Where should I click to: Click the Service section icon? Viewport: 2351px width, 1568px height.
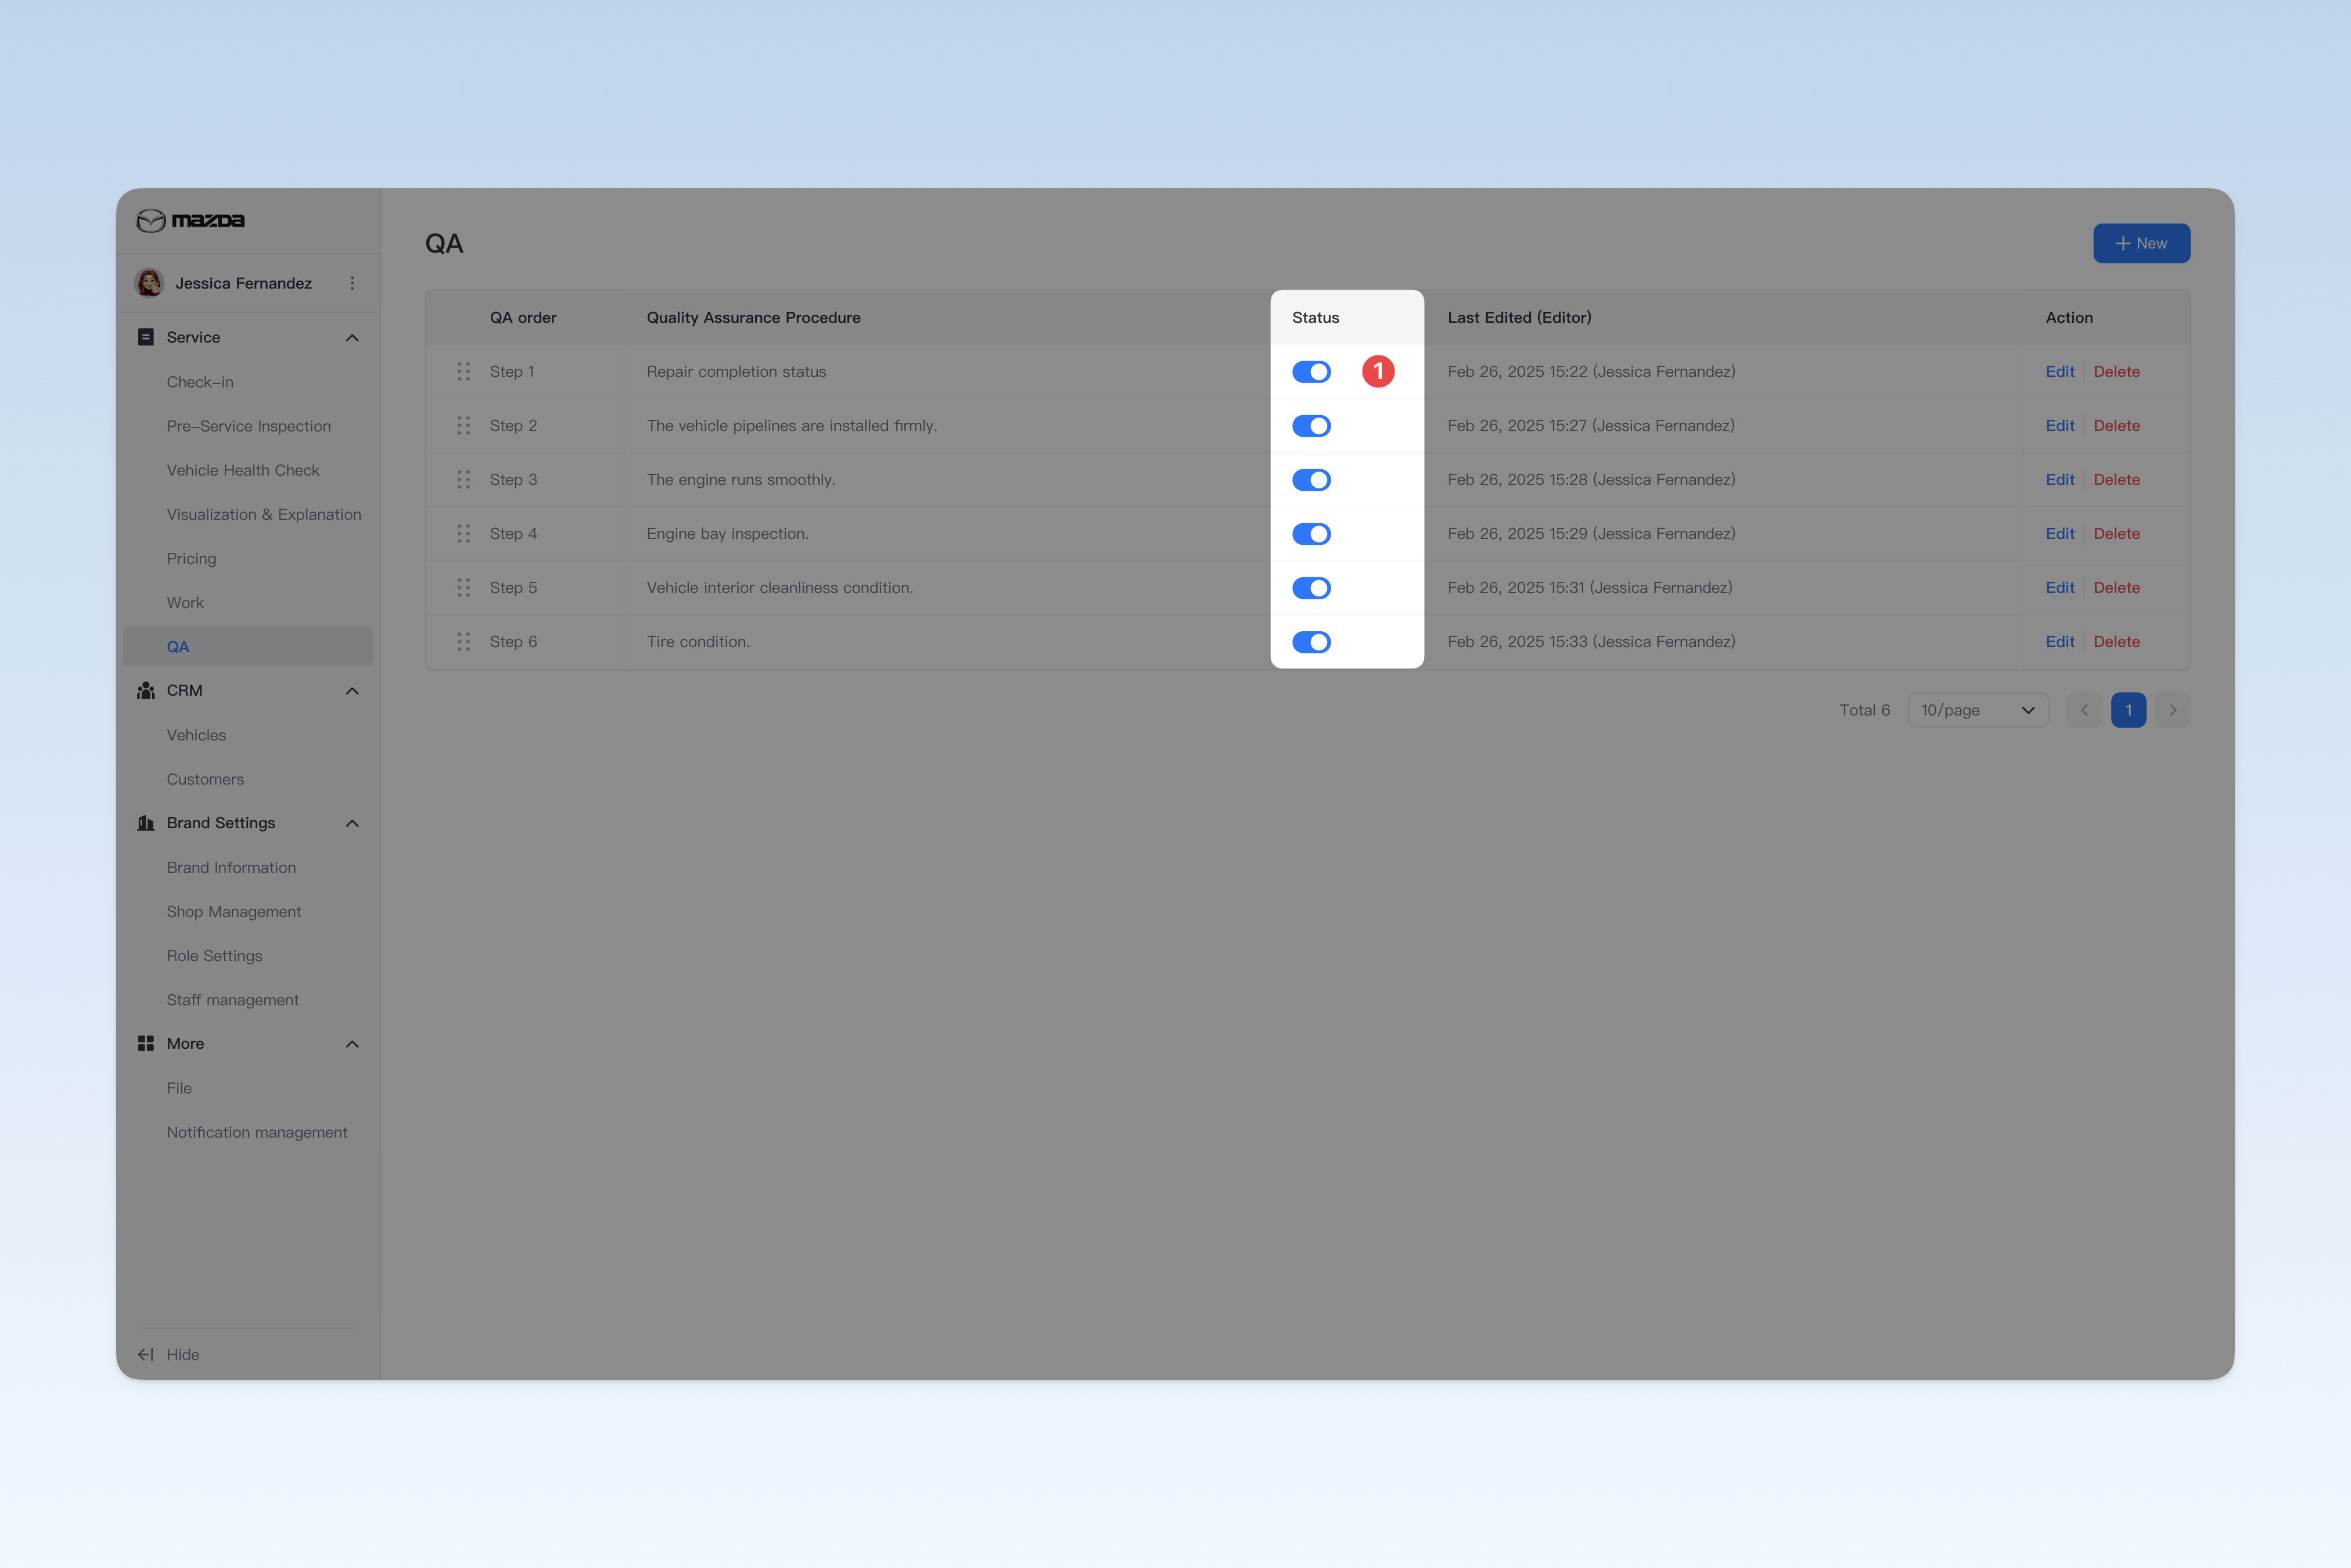[146, 337]
